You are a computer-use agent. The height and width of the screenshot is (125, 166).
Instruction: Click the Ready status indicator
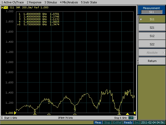point(128,122)
